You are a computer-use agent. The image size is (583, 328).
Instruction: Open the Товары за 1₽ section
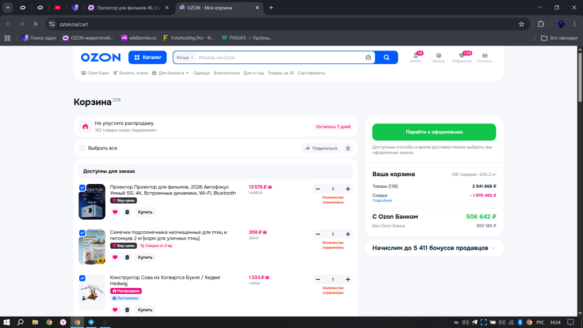click(x=281, y=73)
